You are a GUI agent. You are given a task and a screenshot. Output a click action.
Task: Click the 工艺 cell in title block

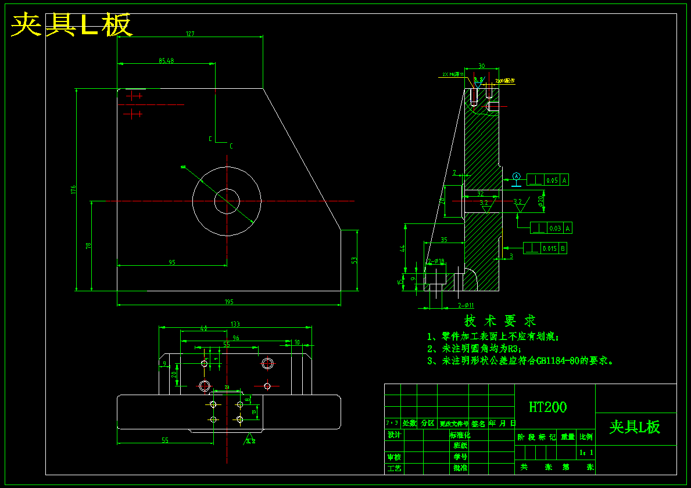click(395, 469)
